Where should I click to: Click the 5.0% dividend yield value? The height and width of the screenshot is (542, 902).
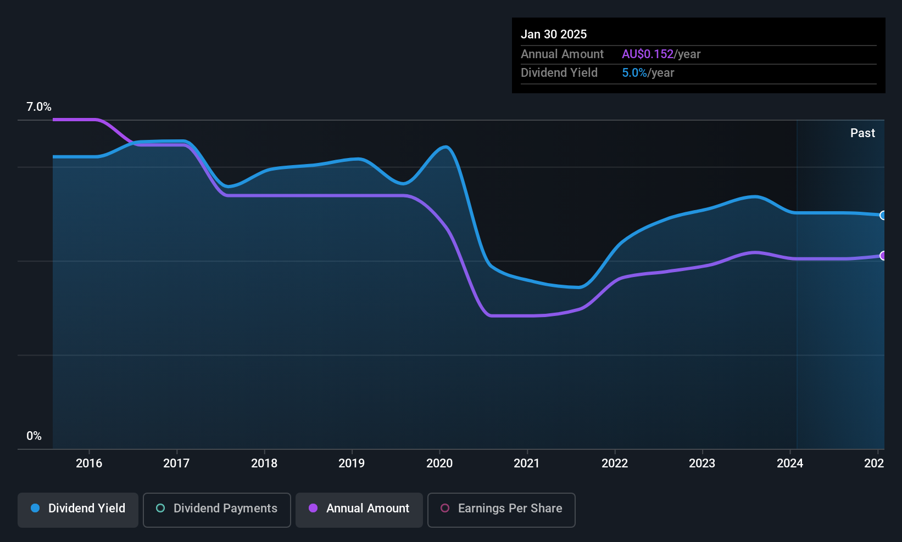click(x=634, y=72)
